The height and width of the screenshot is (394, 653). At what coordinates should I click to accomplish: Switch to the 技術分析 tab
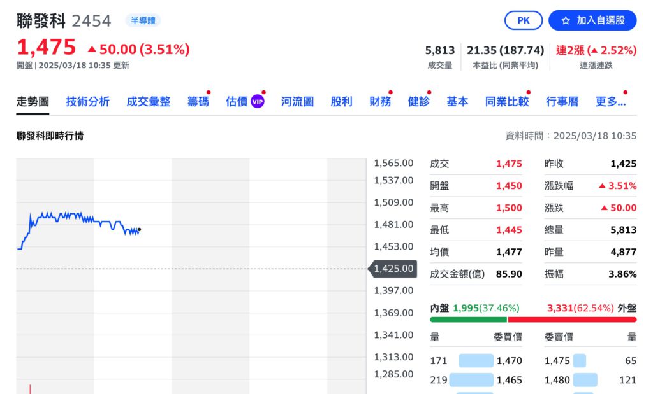point(87,102)
